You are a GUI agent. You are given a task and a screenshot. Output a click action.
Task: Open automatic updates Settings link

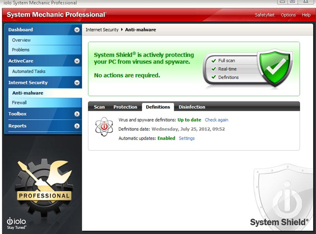pyautogui.click(x=187, y=138)
